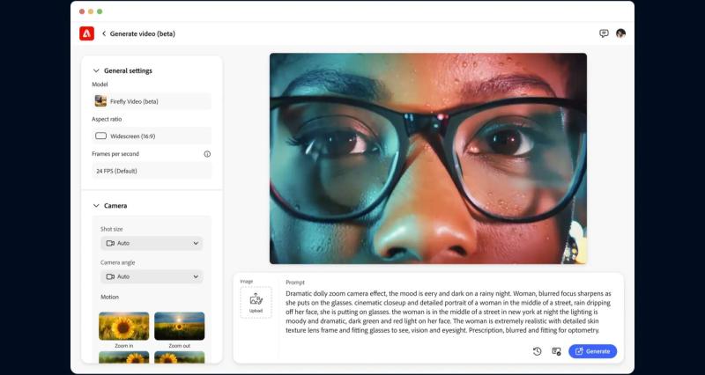Click the Aspect ratio label

tap(107, 120)
